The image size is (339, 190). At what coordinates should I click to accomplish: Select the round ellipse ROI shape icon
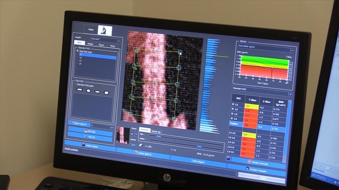pos(88,91)
